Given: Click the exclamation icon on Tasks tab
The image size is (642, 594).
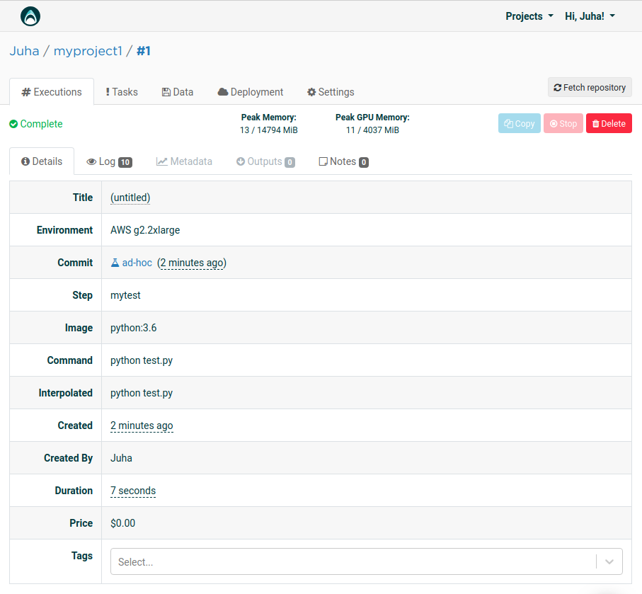Looking at the screenshot, I should [108, 92].
